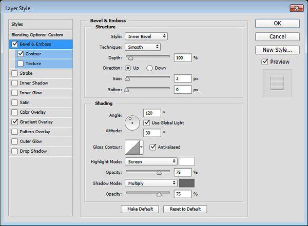
Task: Click the style preview thumbnail
Action: point(277,84)
